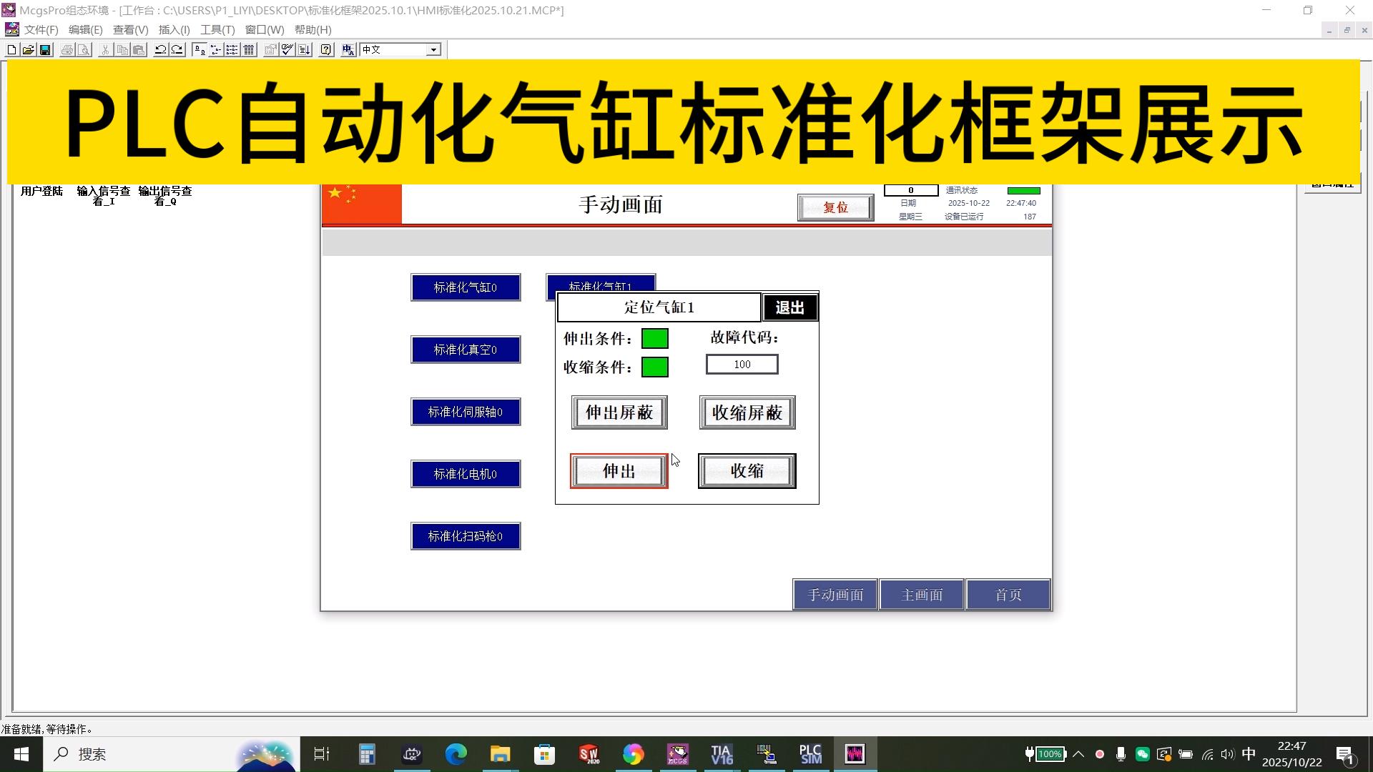The height and width of the screenshot is (772, 1373).
Task: Click the fault code field showing 100
Action: coord(742,364)
